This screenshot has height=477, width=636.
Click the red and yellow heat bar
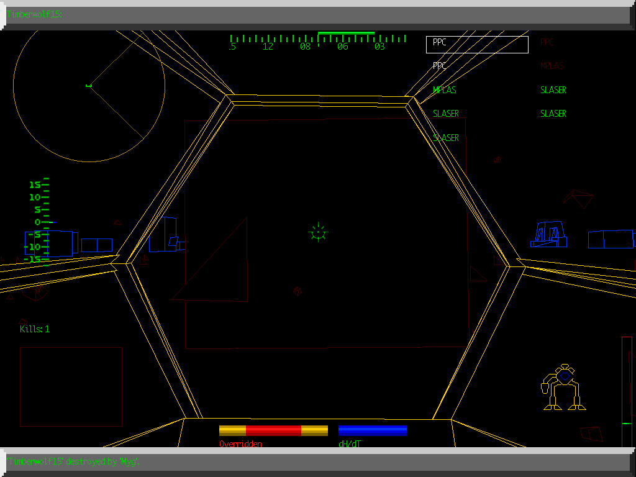point(273,430)
